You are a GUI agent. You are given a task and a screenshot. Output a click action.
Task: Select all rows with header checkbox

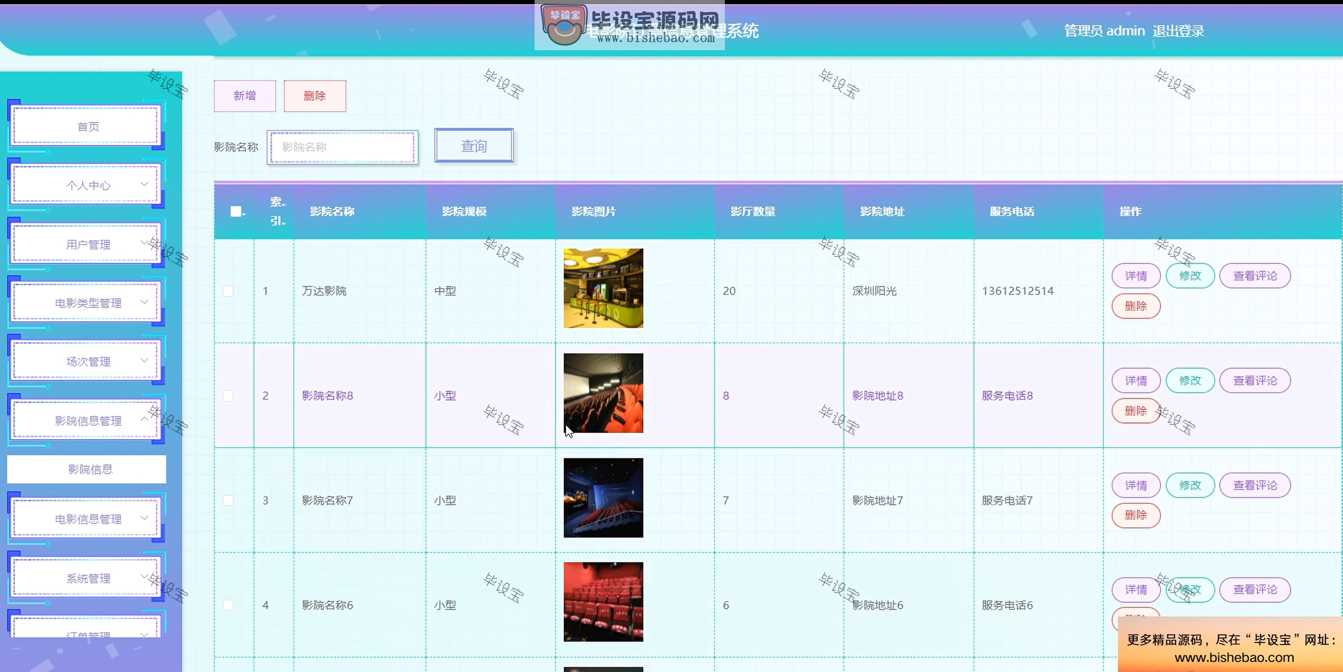tap(236, 211)
